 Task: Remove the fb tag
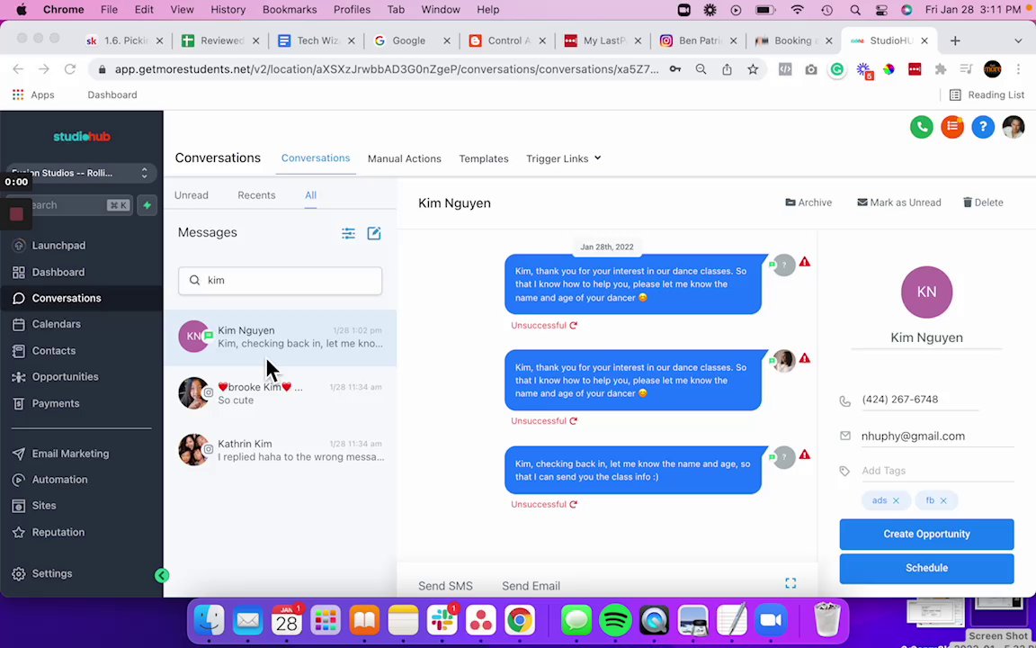coord(943,500)
